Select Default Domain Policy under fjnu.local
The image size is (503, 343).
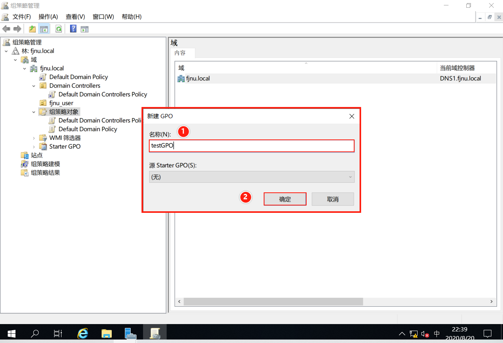pyautogui.click(x=78, y=77)
